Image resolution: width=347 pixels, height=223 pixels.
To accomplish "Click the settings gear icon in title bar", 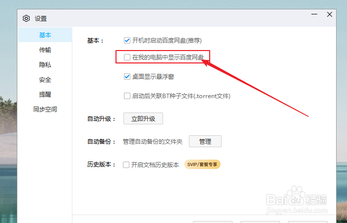I will coord(26,18).
